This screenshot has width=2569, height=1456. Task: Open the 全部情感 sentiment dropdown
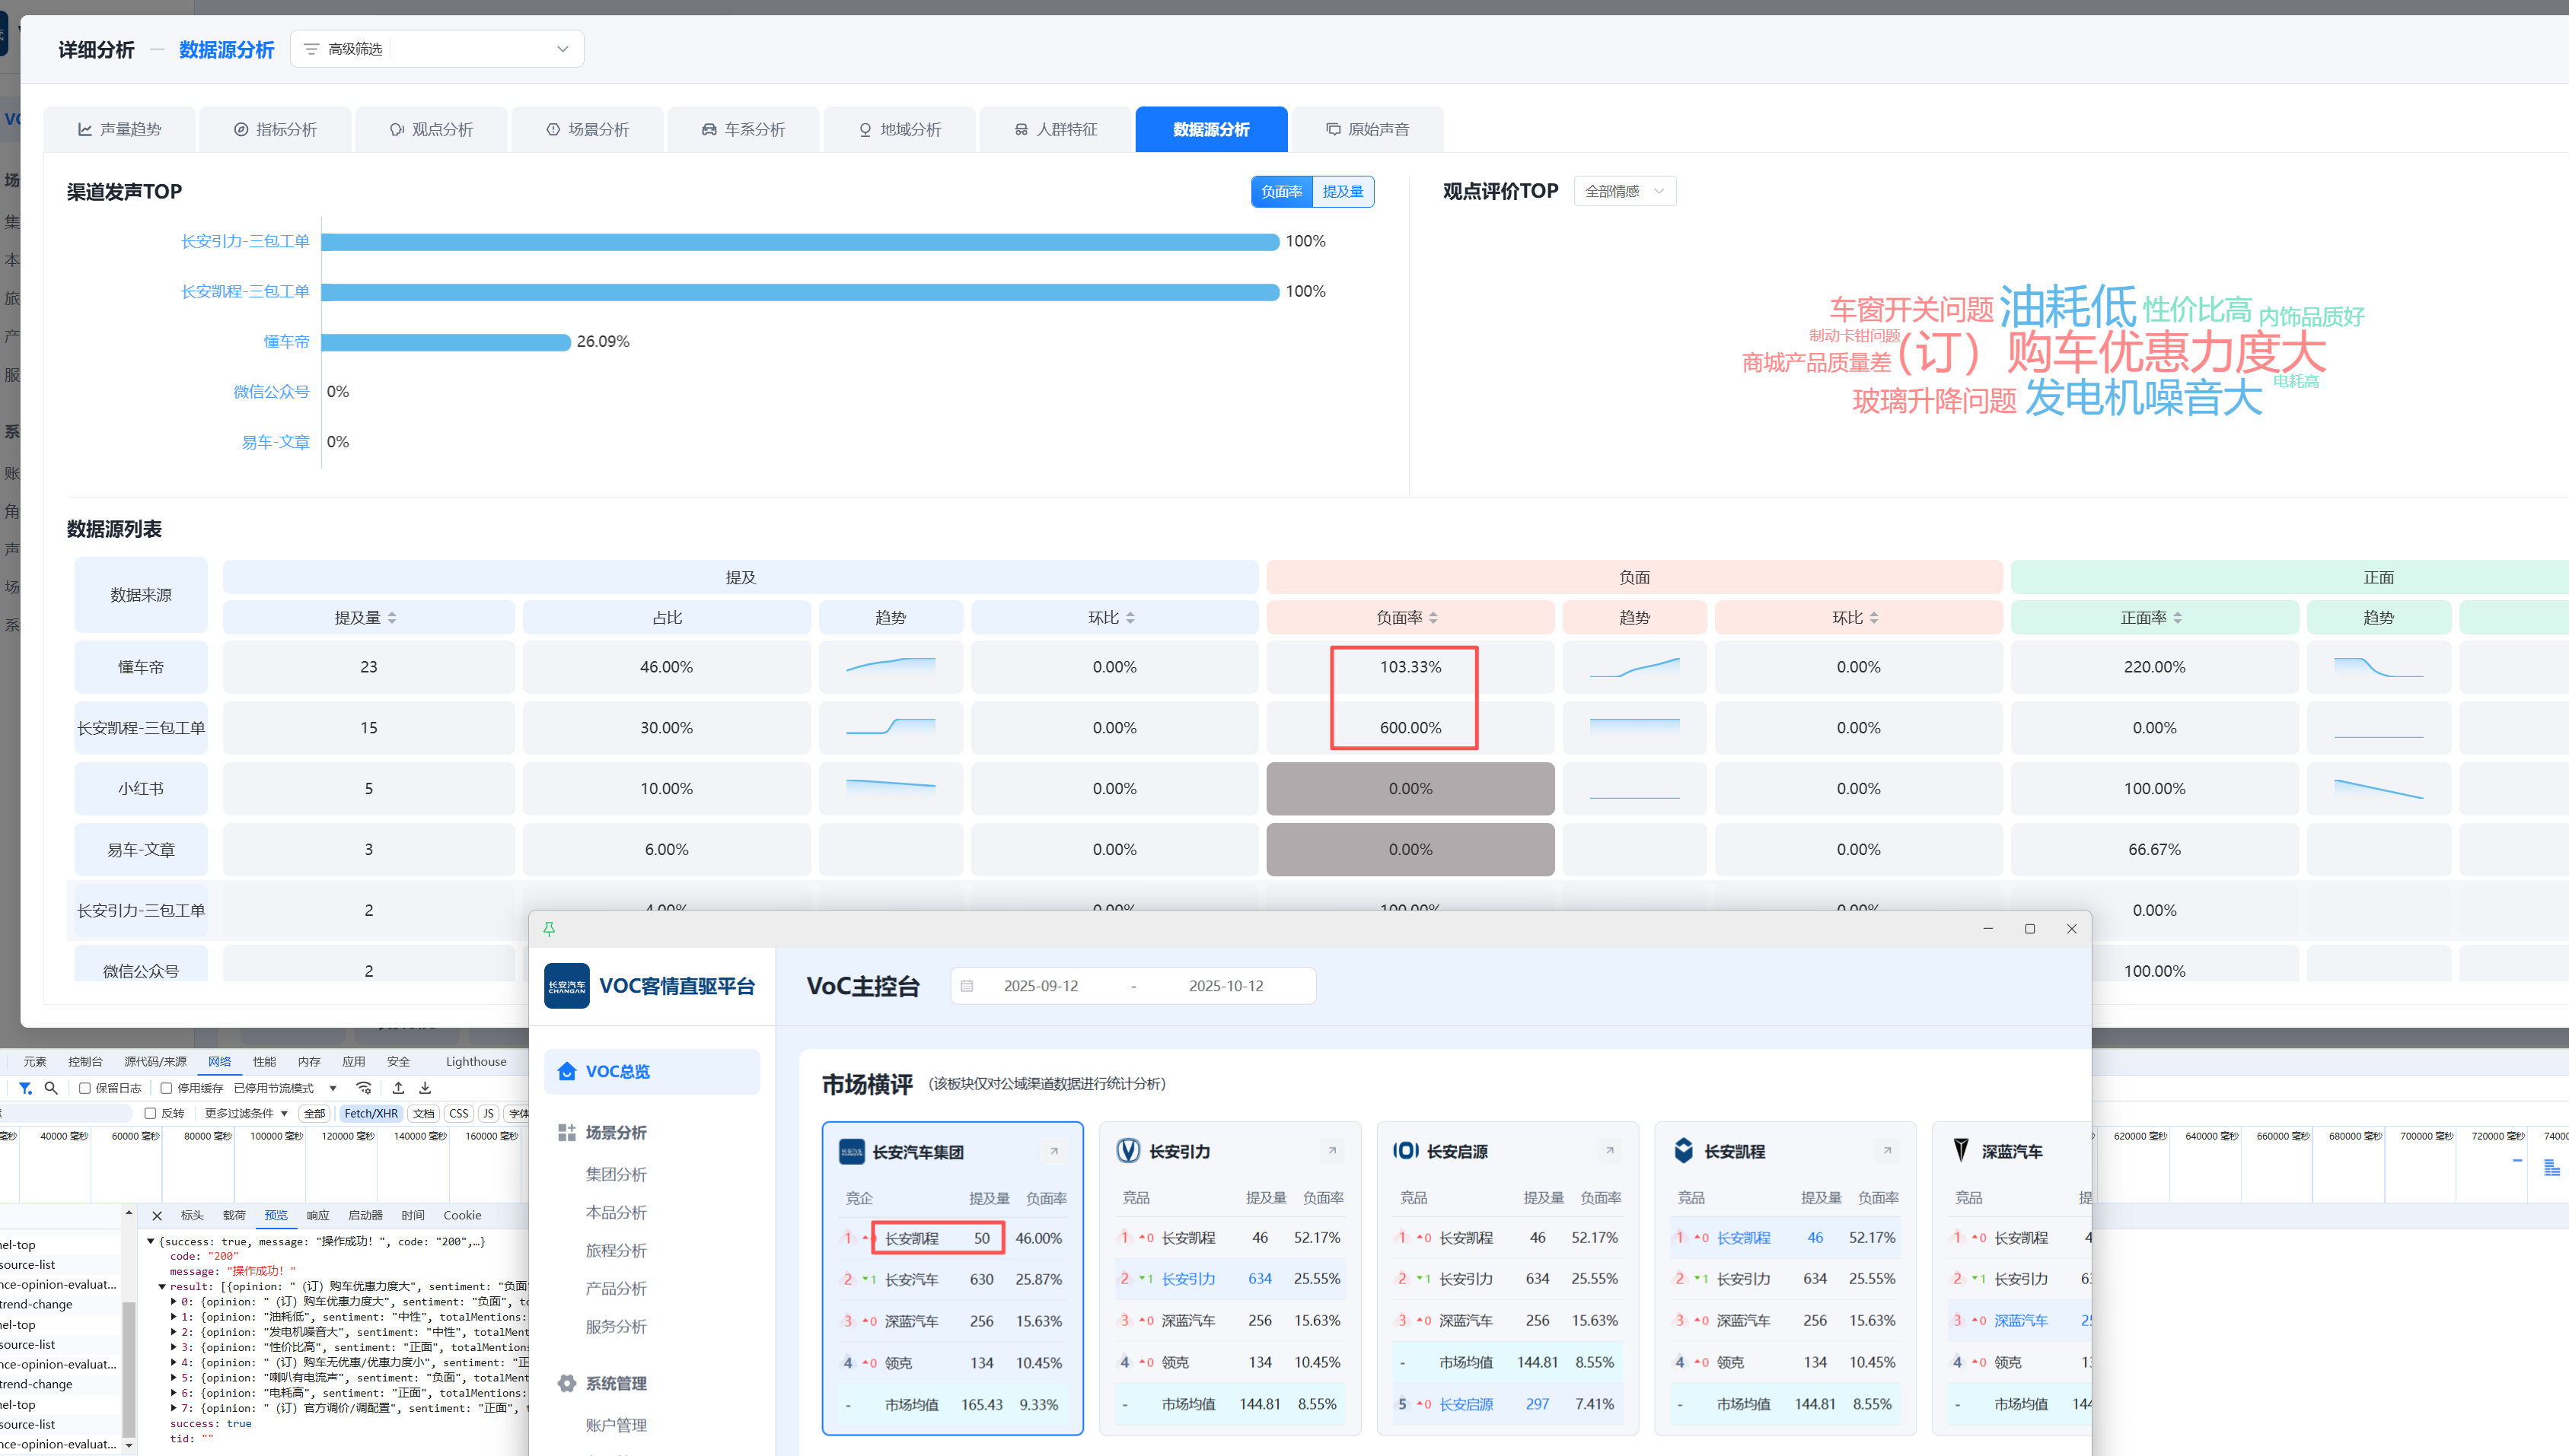coord(1624,191)
